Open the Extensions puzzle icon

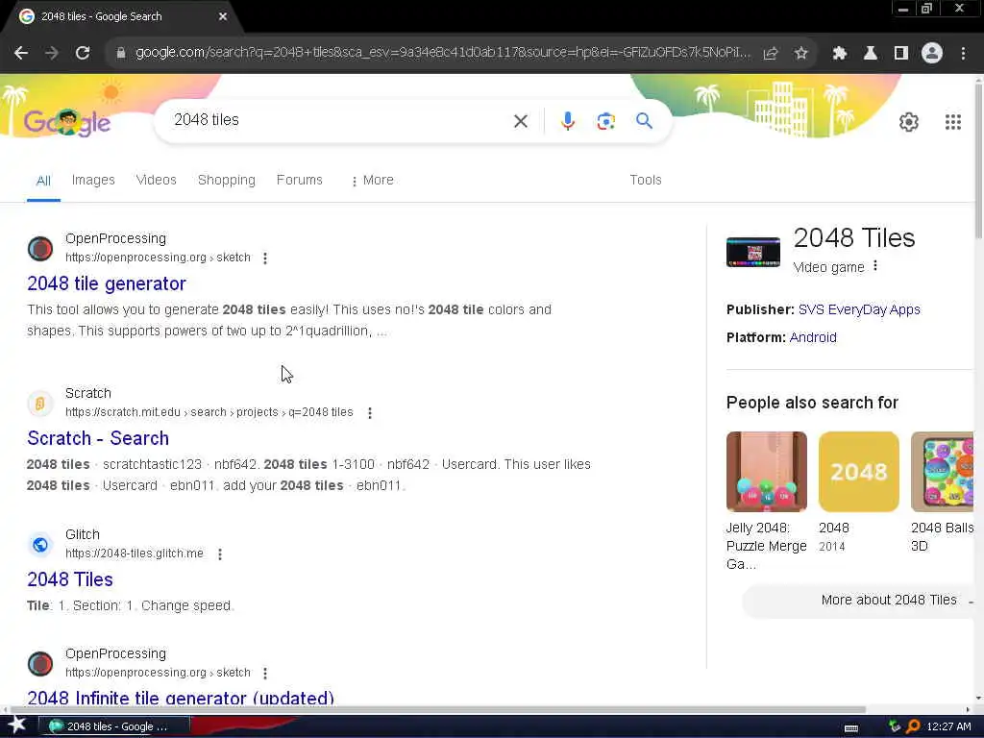(x=839, y=54)
